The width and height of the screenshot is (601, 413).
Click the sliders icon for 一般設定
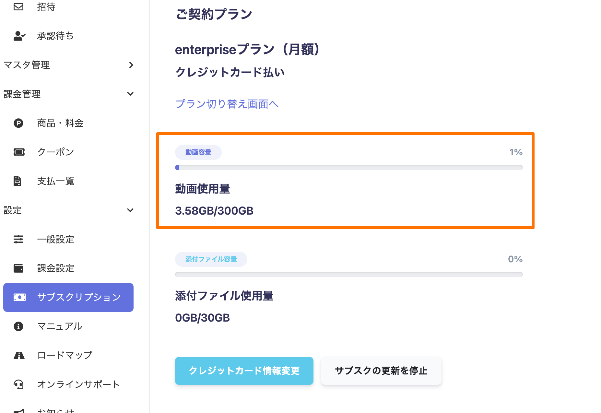[18, 239]
